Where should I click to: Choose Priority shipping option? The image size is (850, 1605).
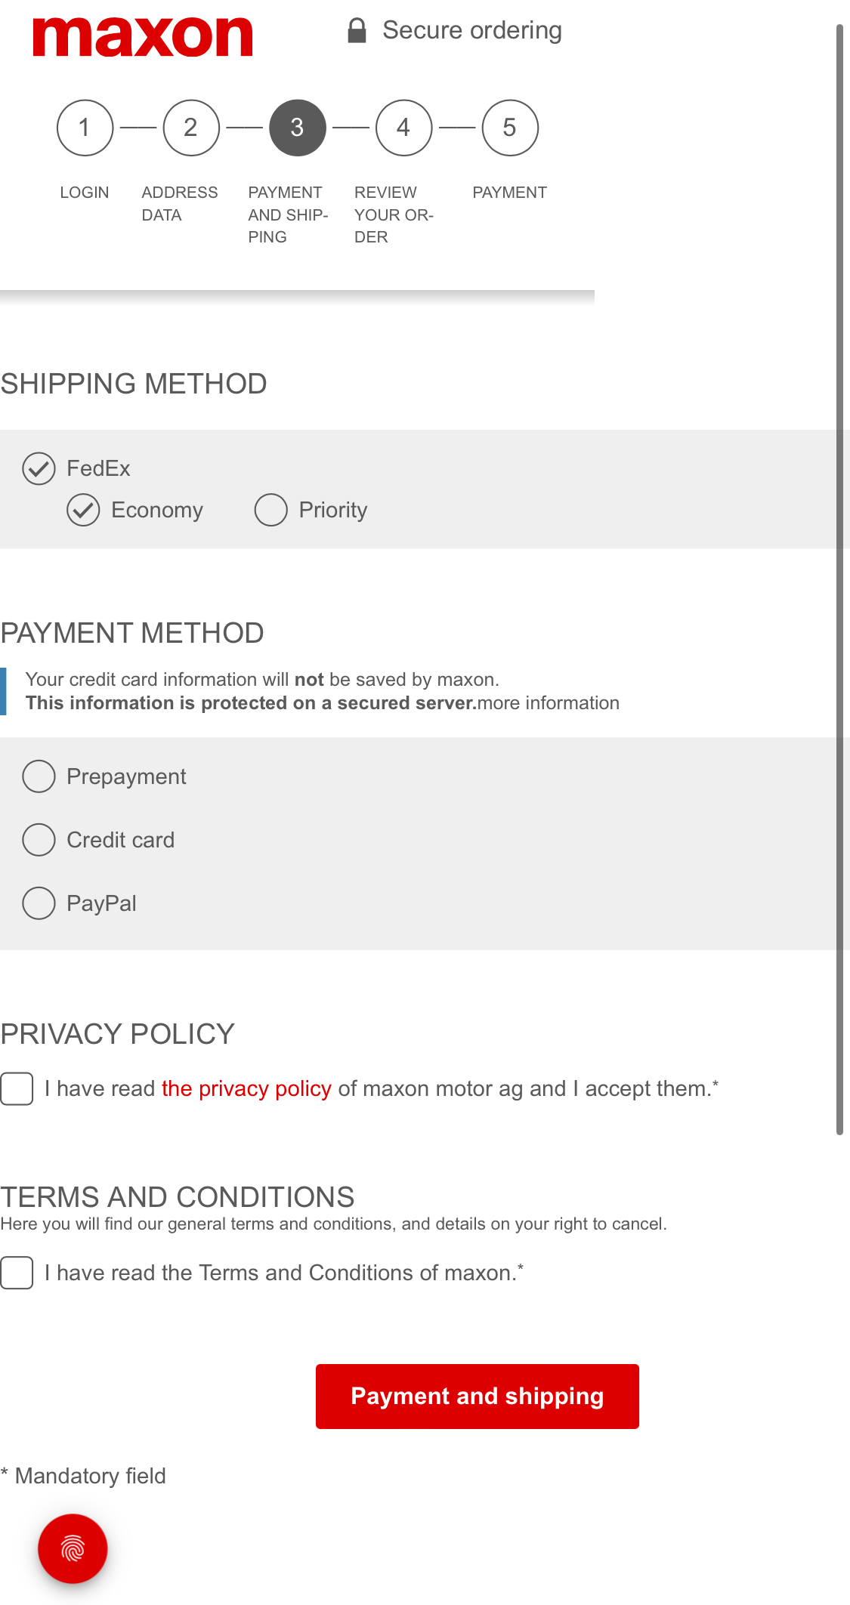click(270, 510)
